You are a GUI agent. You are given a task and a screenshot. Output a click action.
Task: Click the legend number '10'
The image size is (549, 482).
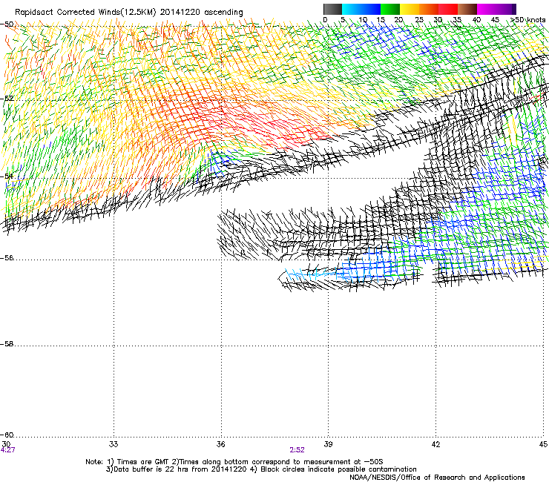coord(363,19)
